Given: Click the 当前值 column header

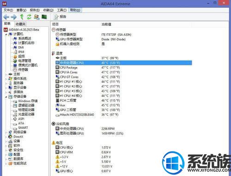Looking at the screenshot, I should pos(106,24).
